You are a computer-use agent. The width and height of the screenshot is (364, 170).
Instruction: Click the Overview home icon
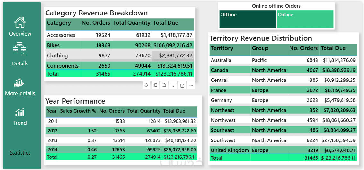pyautogui.click(x=20, y=22)
